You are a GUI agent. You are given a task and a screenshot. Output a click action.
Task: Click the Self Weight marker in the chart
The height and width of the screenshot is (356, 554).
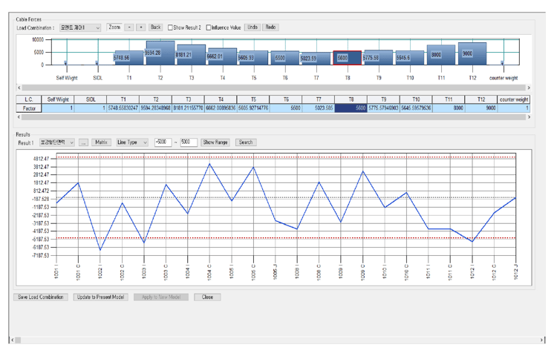coord(66,64)
